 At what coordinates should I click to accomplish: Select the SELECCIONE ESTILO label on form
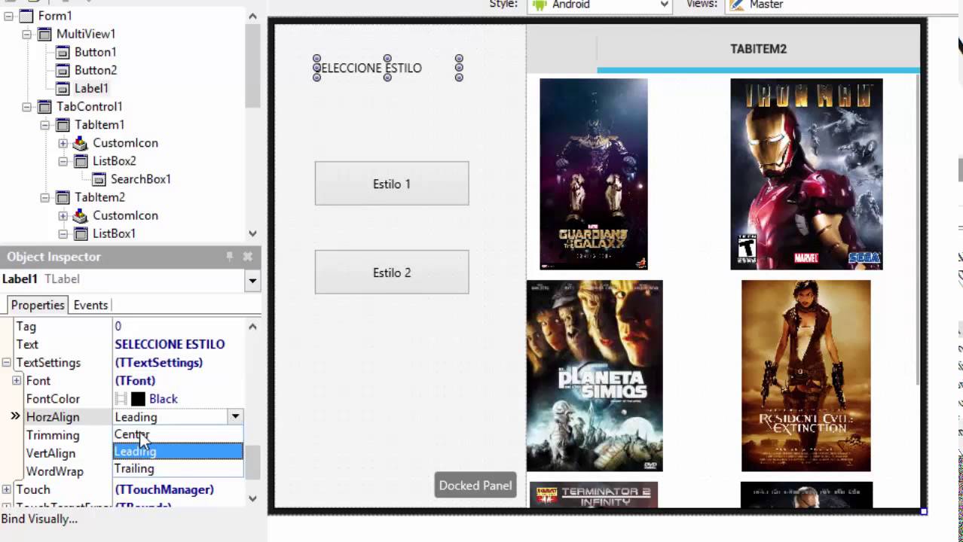387,68
